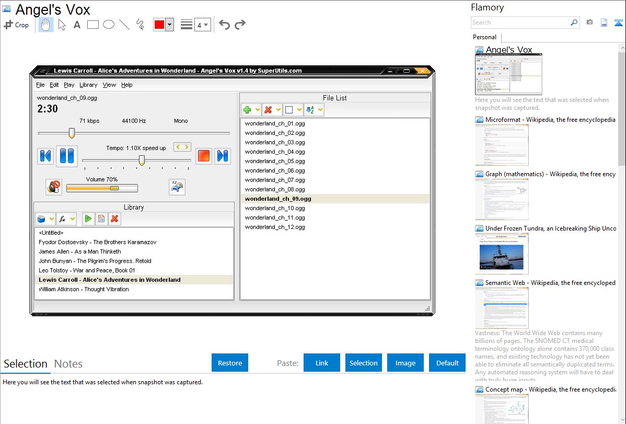Choose the arrow pointer selection tool
The height and width of the screenshot is (424, 626).
point(62,25)
